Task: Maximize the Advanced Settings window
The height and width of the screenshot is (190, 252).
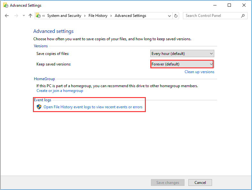Action: (229, 5)
